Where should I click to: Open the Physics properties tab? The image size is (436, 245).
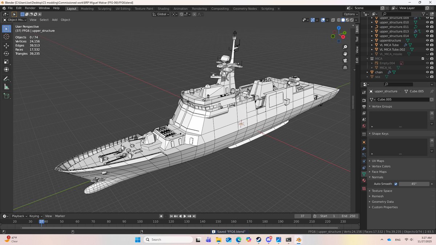pyautogui.click(x=364, y=161)
